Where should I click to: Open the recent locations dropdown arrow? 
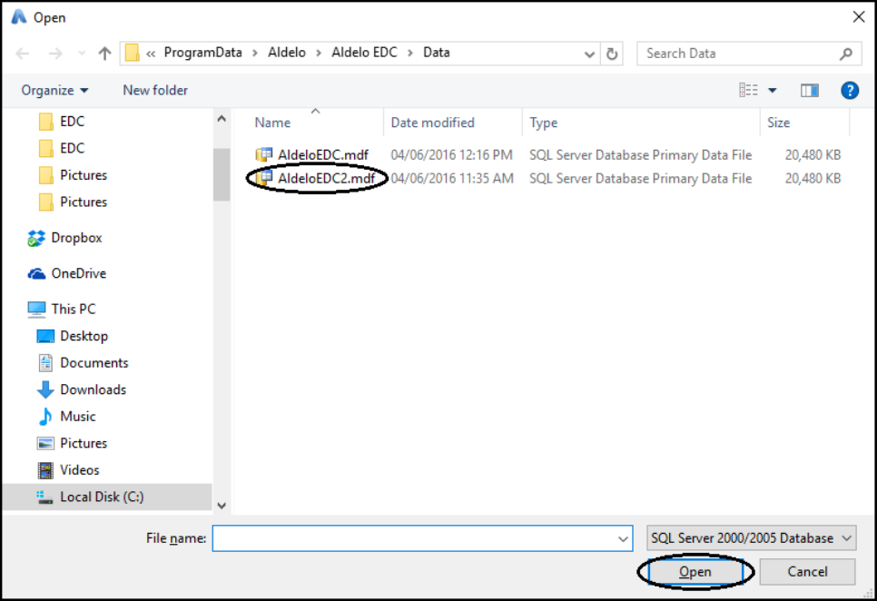point(82,54)
